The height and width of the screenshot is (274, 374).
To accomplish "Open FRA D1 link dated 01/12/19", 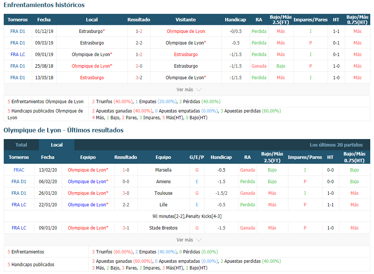I will (18, 31).
